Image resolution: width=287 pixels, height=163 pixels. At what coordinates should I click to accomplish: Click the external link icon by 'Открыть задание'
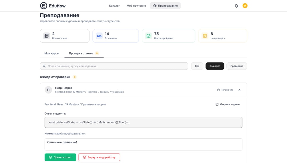[217, 104]
